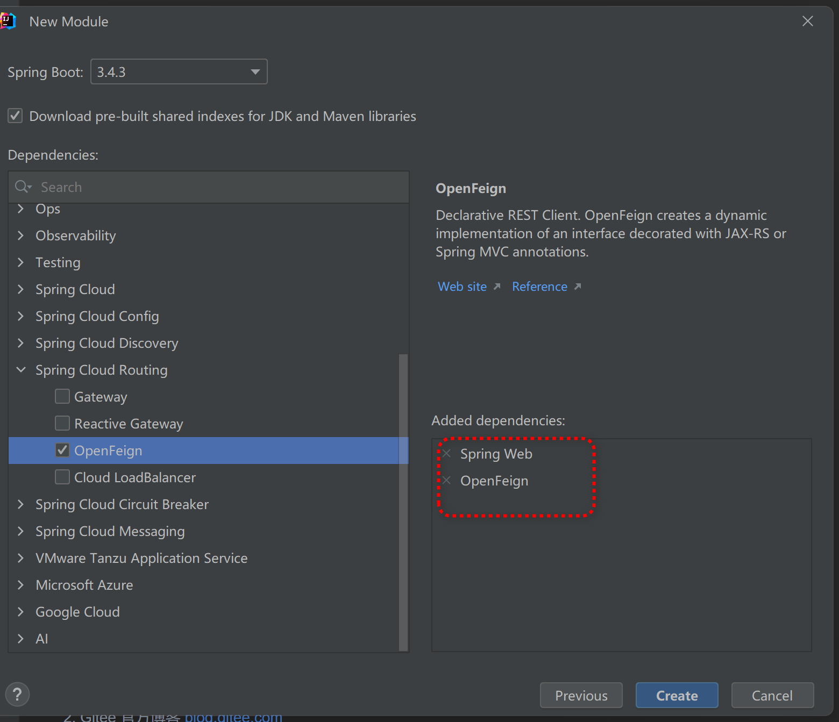
Task: Select Spring Web in added dependencies
Action: pos(496,454)
